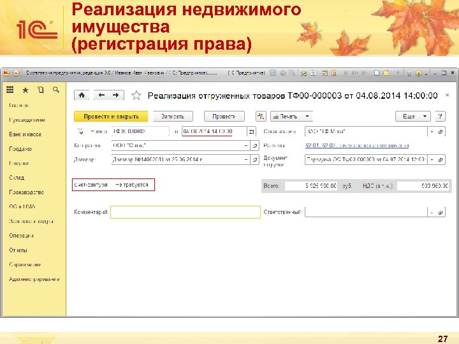This screenshot has height=344, width=459.
Task: Open the Отчеты section
Action: tap(18, 250)
